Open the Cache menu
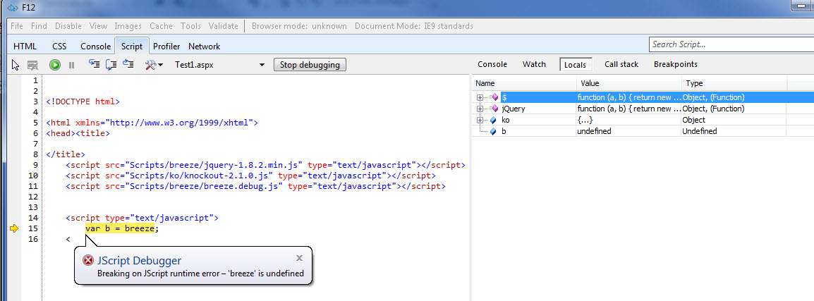The height and width of the screenshot is (301, 814). [x=161, y=26]
